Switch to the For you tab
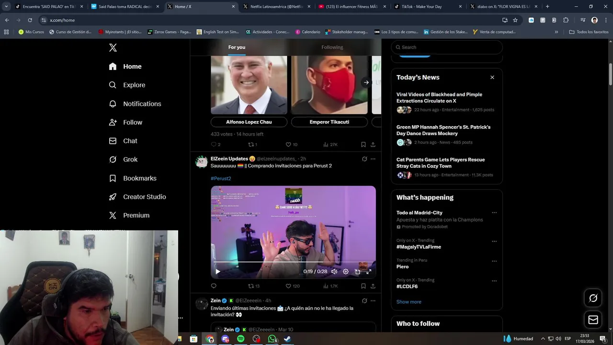The width and height of the screenshot is (613, 345). (x=237, y=47)
